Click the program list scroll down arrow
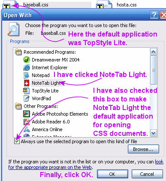 [x=154, y=133]
